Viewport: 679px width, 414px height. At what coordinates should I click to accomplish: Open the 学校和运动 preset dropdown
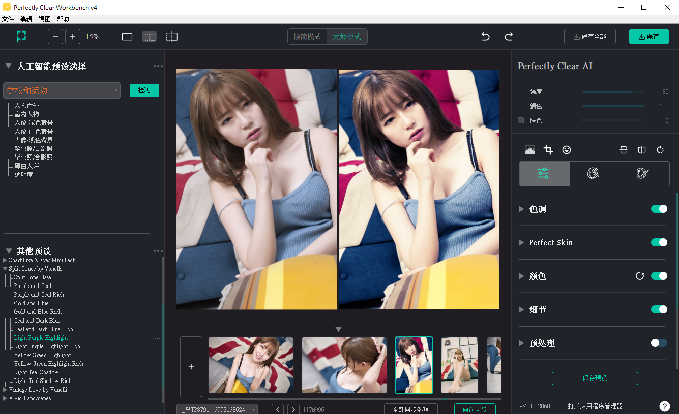tap(62, 90)
